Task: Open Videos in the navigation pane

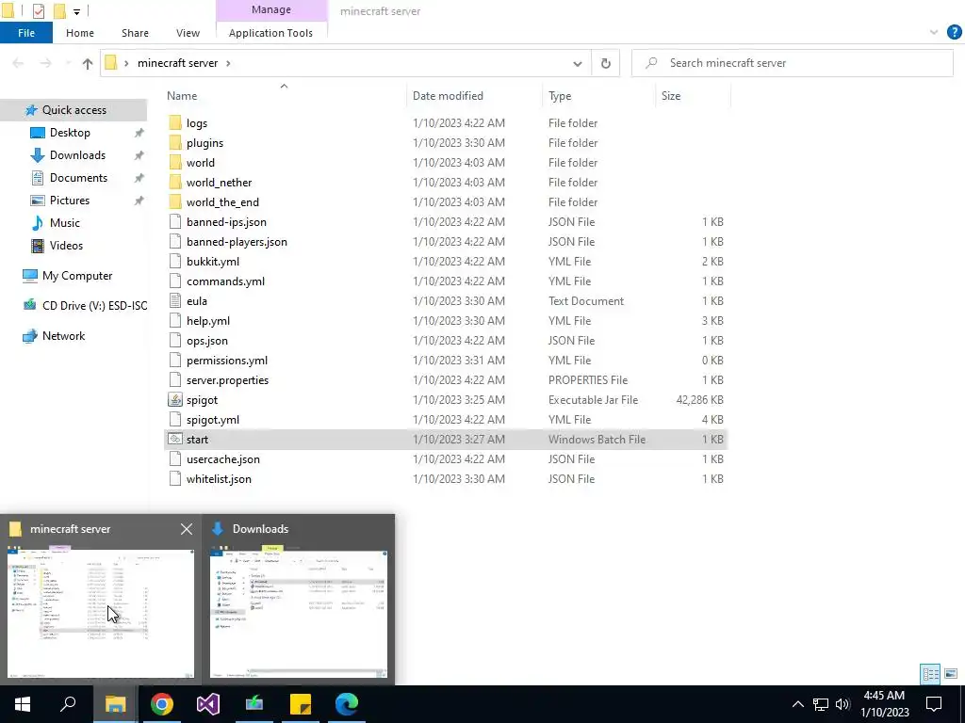Action: coord(66,246)
